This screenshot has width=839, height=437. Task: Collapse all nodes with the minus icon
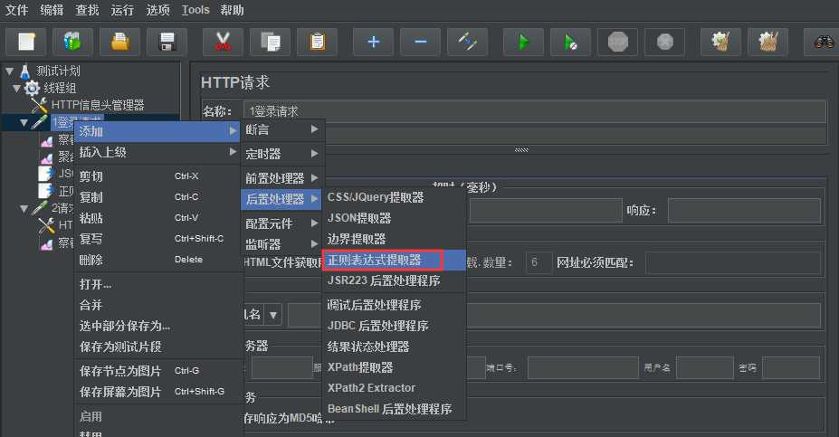pyautogui.click(x=421, y=42)
